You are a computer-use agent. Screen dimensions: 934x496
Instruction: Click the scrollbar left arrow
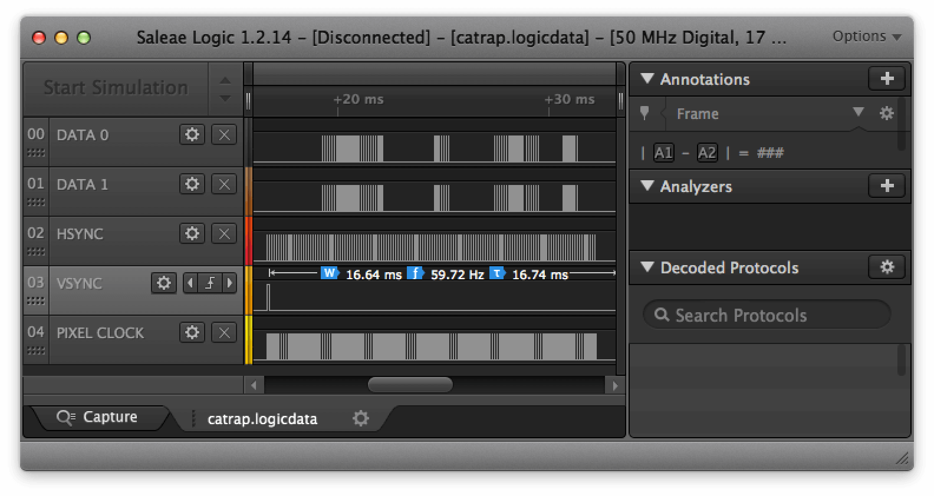pyautogui.click(x=254, y=386)
